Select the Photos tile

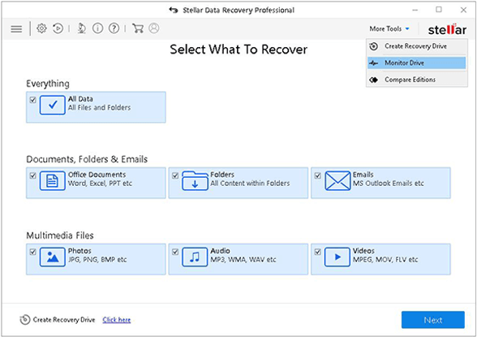(96, 259)
